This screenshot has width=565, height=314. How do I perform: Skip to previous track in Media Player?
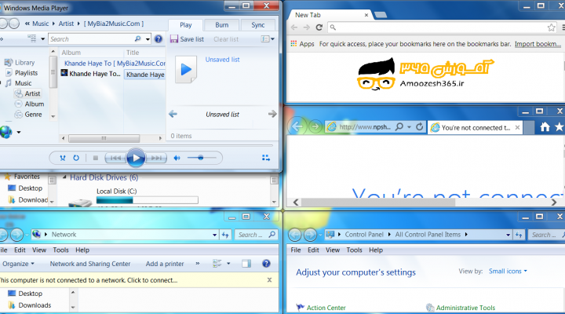[x=115, y=158]
